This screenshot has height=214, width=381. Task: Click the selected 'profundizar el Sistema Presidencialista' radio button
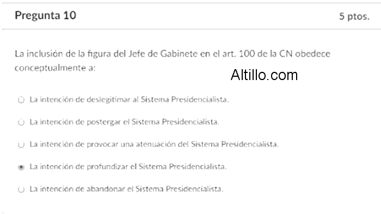point(21,167)
